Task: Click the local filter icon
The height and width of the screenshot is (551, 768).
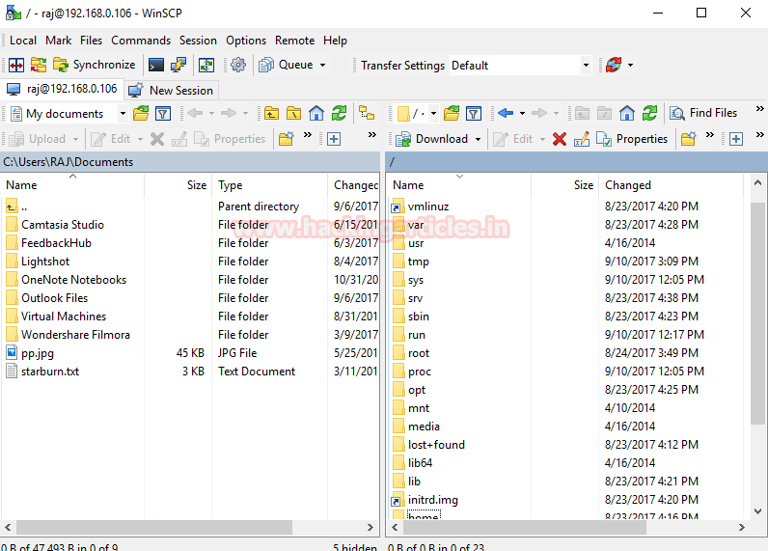Action: point(163,113)
